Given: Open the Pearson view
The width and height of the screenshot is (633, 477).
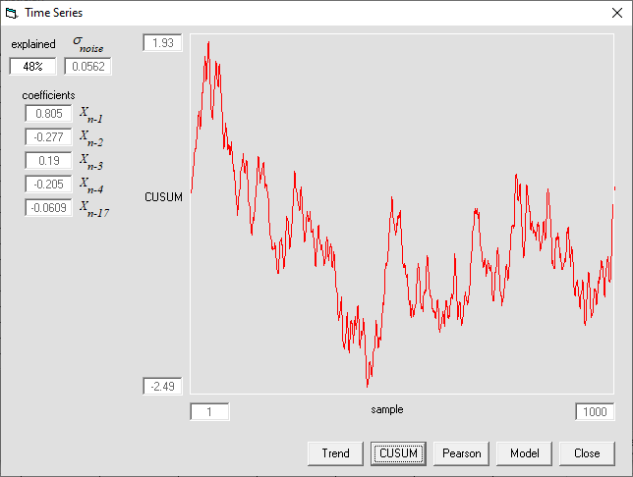Looking at the screenshot, I should point(461,453).
